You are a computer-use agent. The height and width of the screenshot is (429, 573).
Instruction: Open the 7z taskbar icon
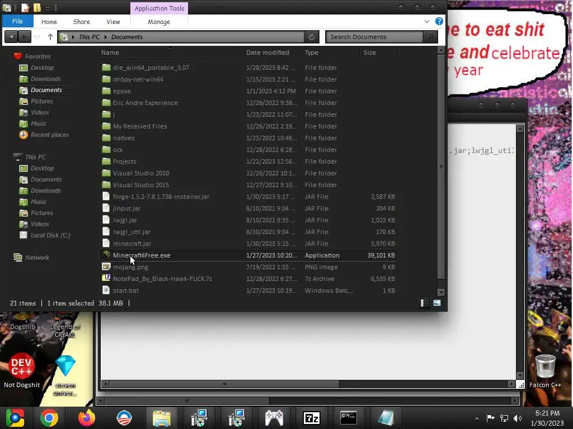tap(311, 418)
